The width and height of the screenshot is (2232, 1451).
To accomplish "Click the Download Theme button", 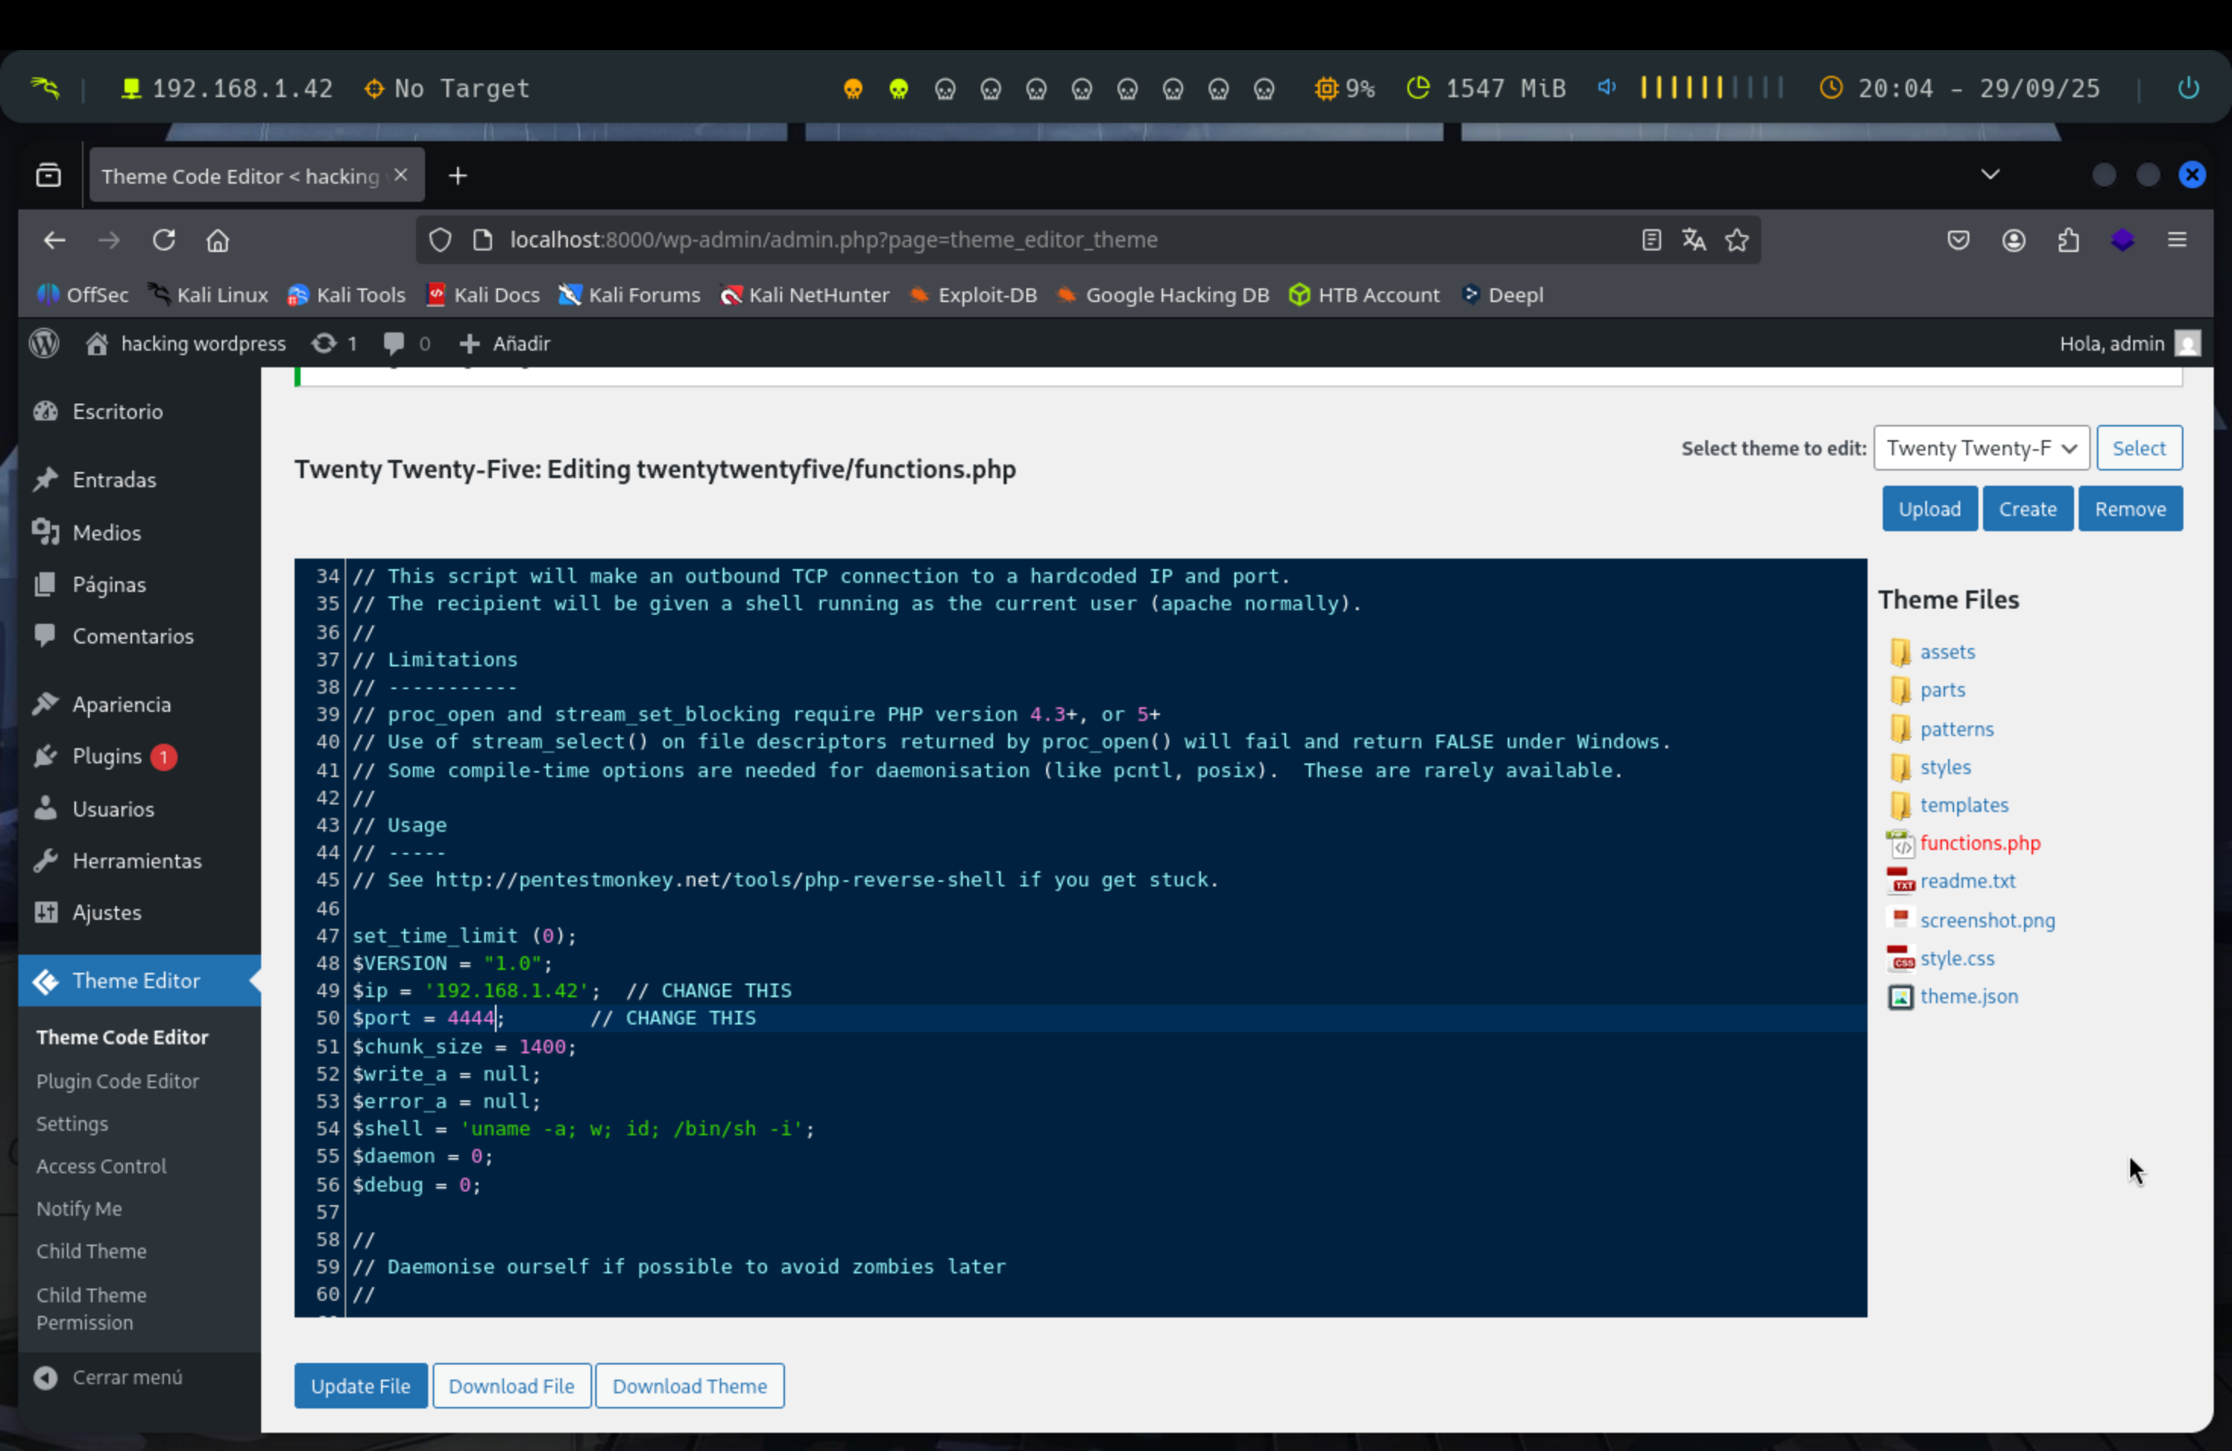I will pyautogui.click(x=689, y=1386).
